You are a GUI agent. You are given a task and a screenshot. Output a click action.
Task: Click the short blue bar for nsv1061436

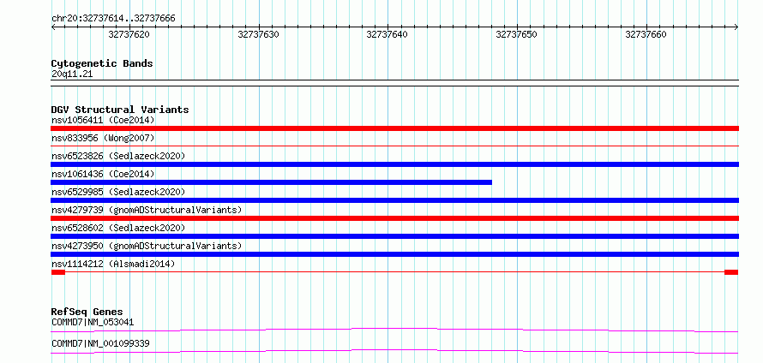coord(271,182)
